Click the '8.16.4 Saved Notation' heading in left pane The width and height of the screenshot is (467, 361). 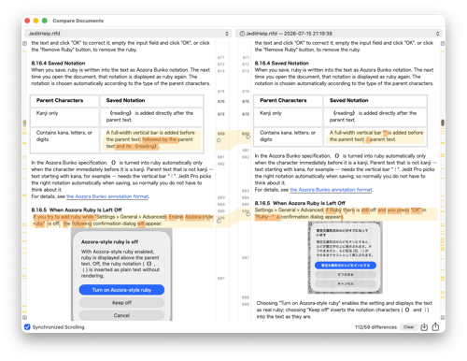[x=58, y=63]
